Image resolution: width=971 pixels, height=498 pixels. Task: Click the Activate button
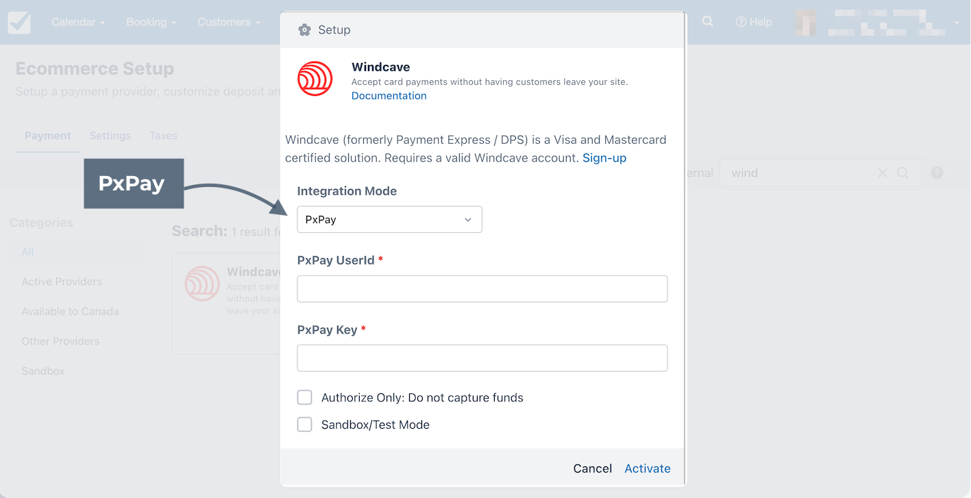tap(648, 469)
